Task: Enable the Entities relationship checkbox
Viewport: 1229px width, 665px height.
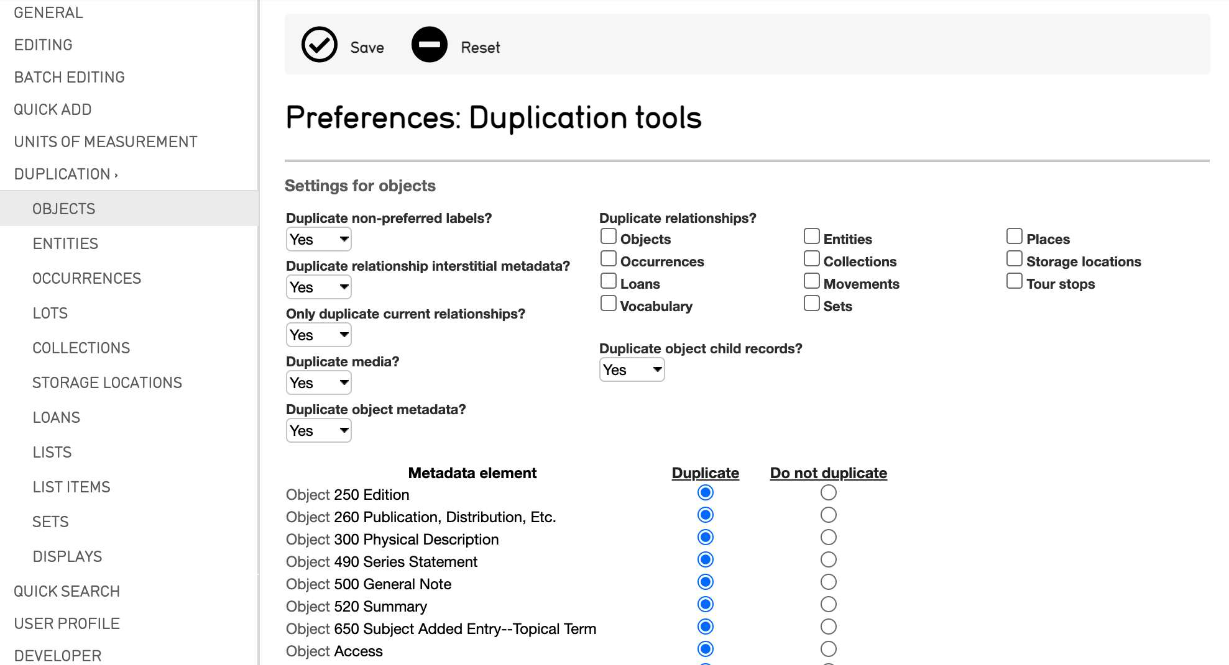Action: 811,237
